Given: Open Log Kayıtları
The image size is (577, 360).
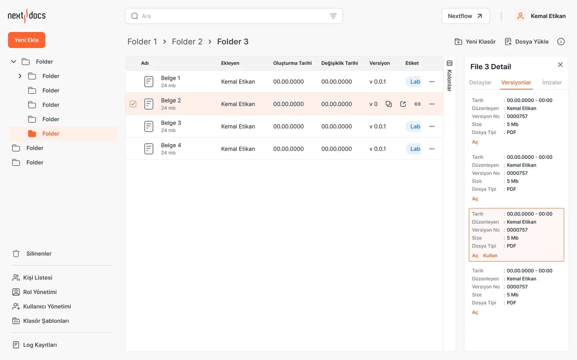Looking at the screenshot, I should (34, 345).
